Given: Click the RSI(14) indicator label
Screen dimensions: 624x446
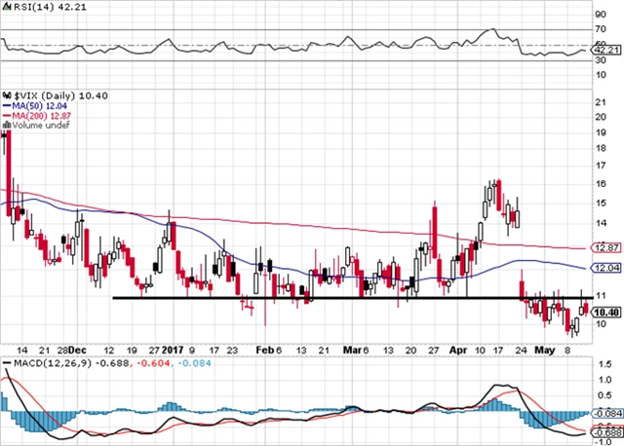Looking at the screenshot, I should coord(28,7).
